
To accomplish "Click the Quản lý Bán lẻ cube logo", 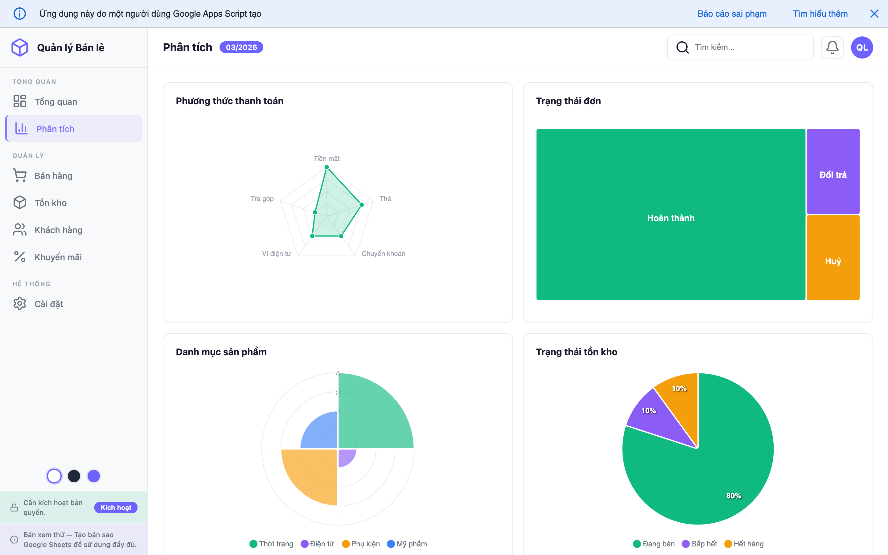I will pos(20,47).
